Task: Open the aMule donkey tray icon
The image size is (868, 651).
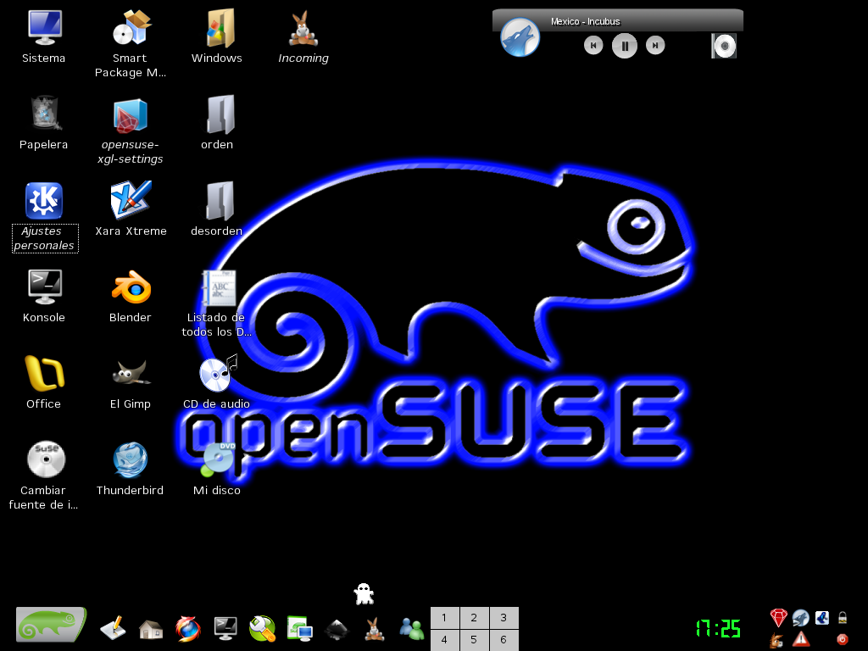Action: click(x=777, y=641)
